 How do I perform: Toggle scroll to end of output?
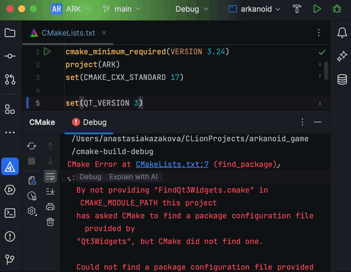coord(50,191)
